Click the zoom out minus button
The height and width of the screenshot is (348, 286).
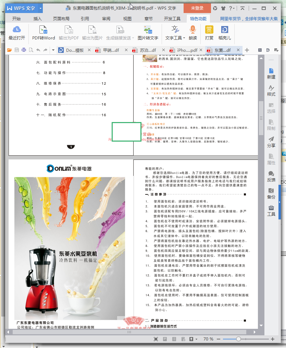coord(219,339)
